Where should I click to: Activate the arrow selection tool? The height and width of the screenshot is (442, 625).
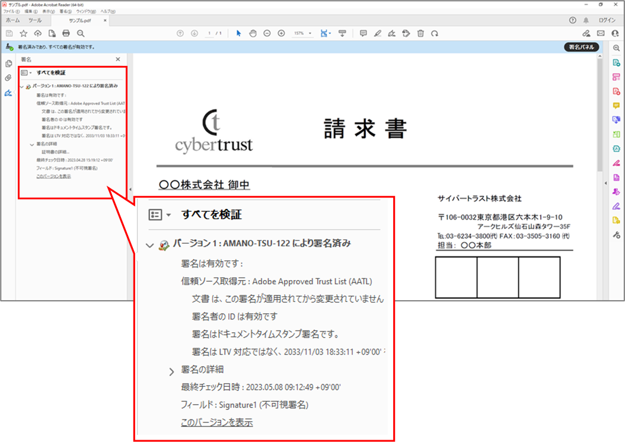point(239,33)
